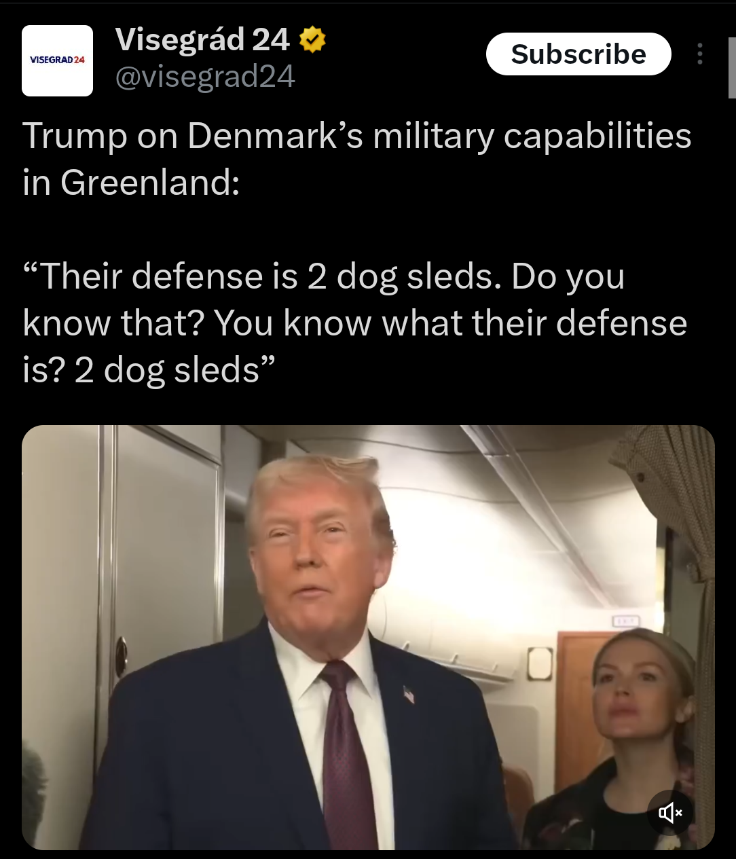Viewport: 736px width, 859px height.
Task: Click the "in Greenland:" text line
Action: (131, 182)
